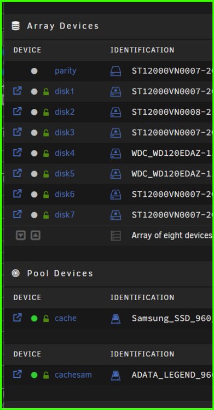
Task: Click the Pool Devices section heading
Action: click(x=60, y=273)
